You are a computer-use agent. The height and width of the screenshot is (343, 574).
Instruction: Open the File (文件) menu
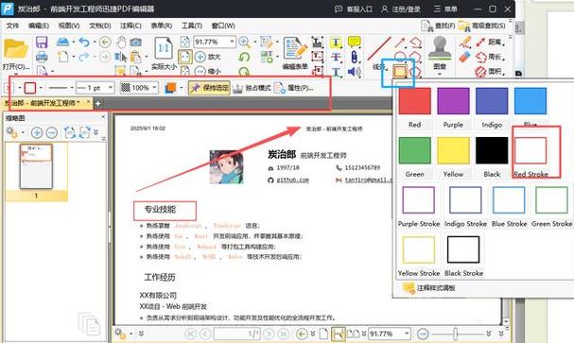point(12,26)
